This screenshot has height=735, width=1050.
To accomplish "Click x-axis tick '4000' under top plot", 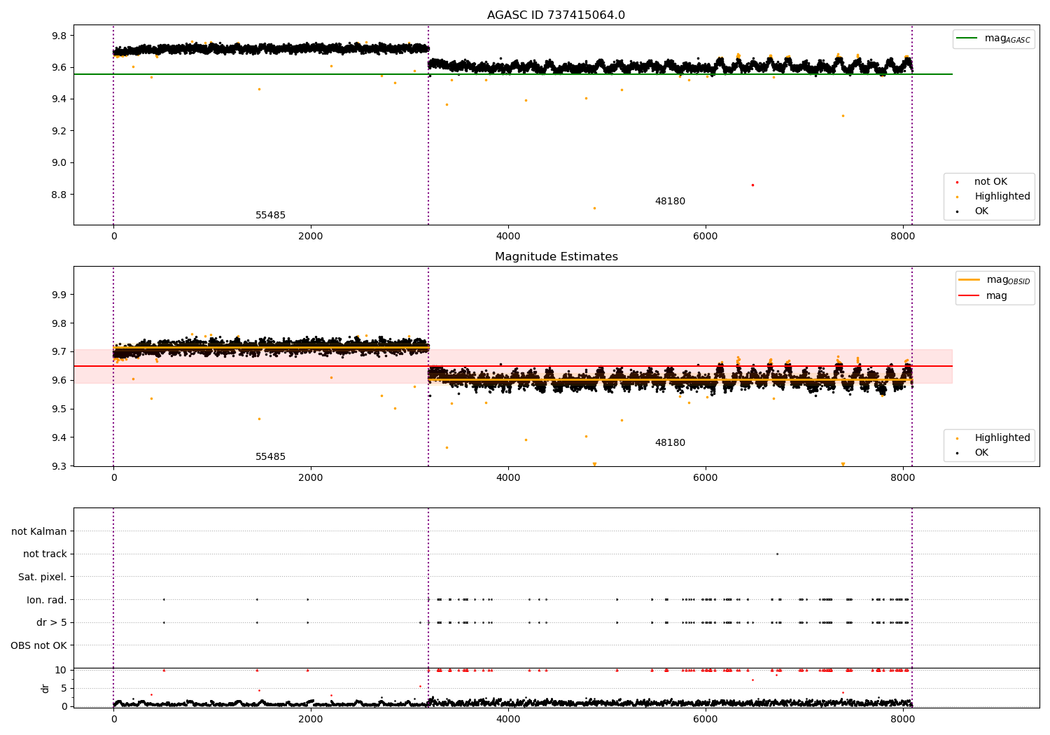I will pos(508,236).
